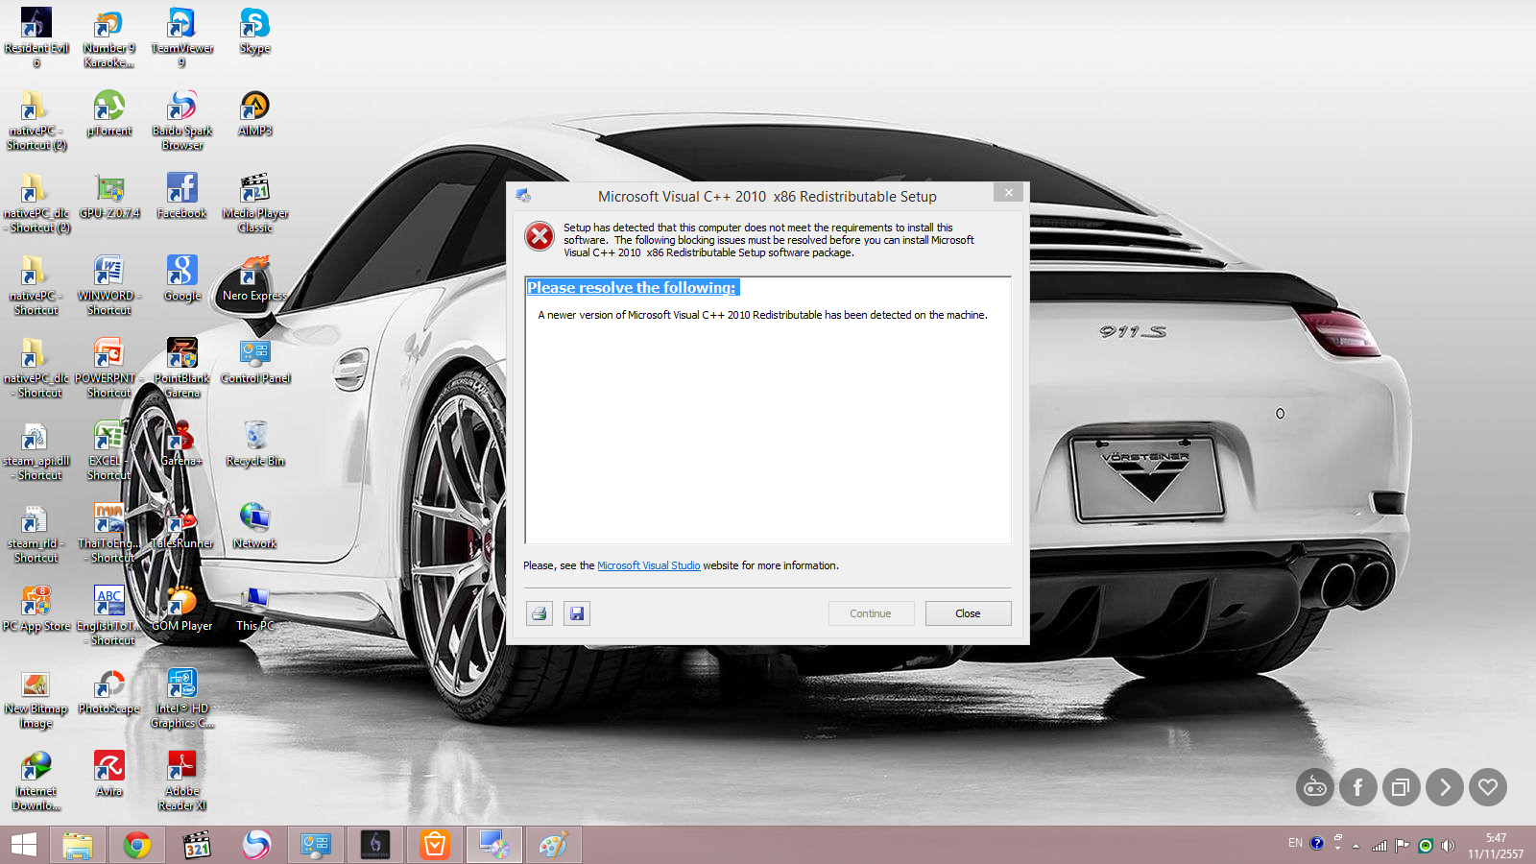The width and height of the screenshot is (1536, 864).
Task: Click the Windows Start button
Action: click(x=24, y=845)
